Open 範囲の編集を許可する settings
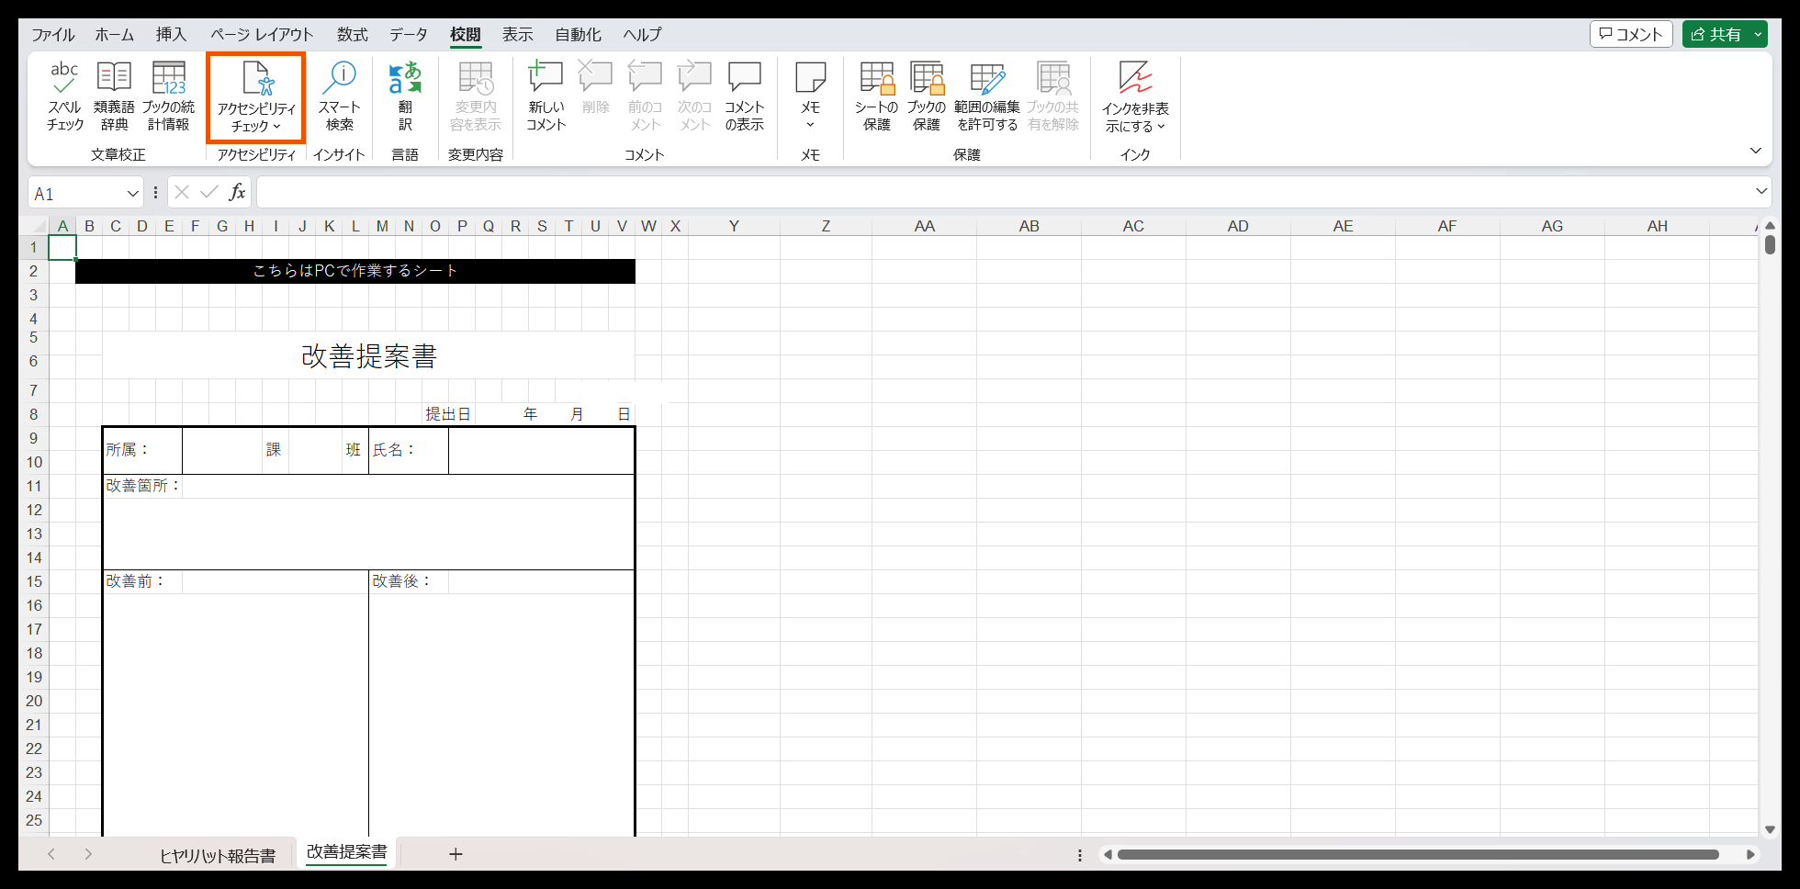This screenshot has height=889, width=1800. (987, 96)
